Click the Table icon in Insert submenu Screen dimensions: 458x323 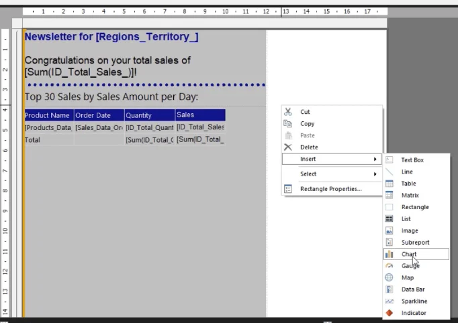coord(389,184)
